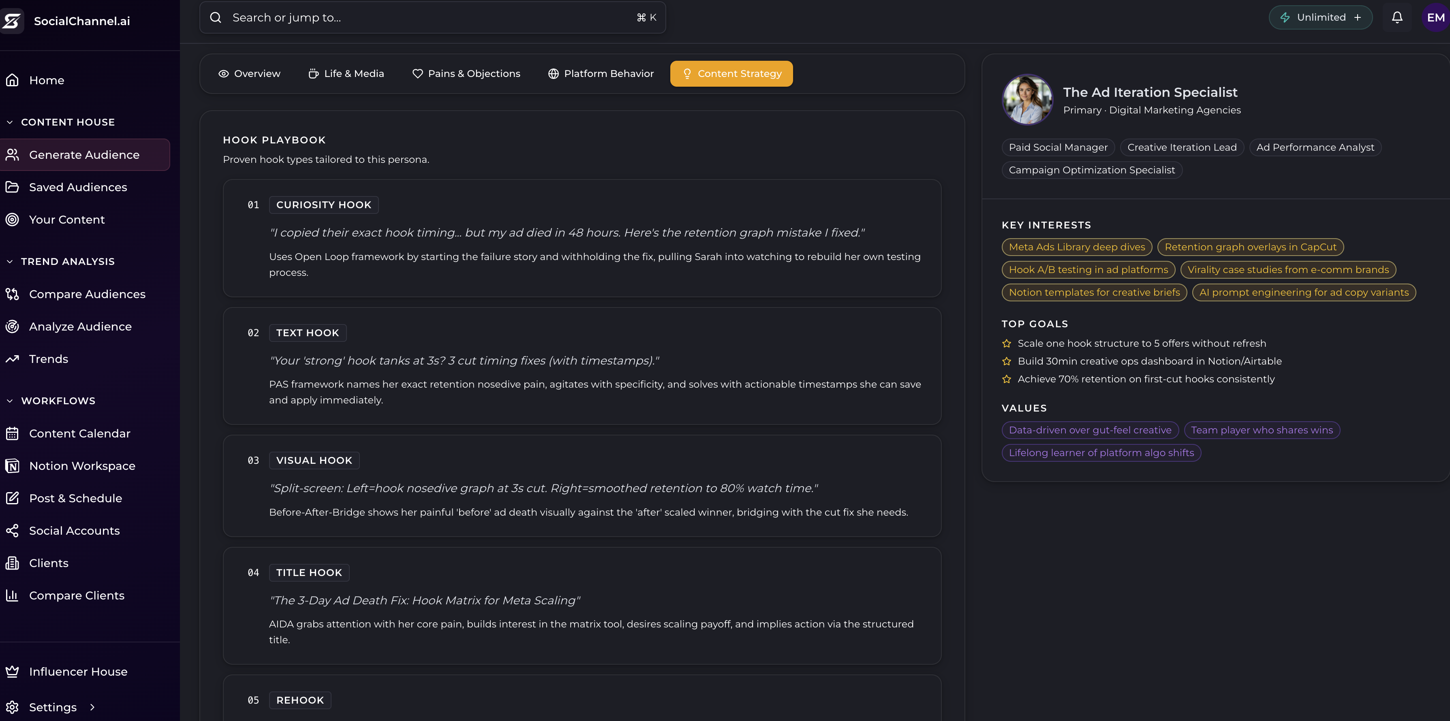Click the TEXT HOOK label
Image resolution: width=1450 pixels, height=721 pixels.
click(307, 333)
